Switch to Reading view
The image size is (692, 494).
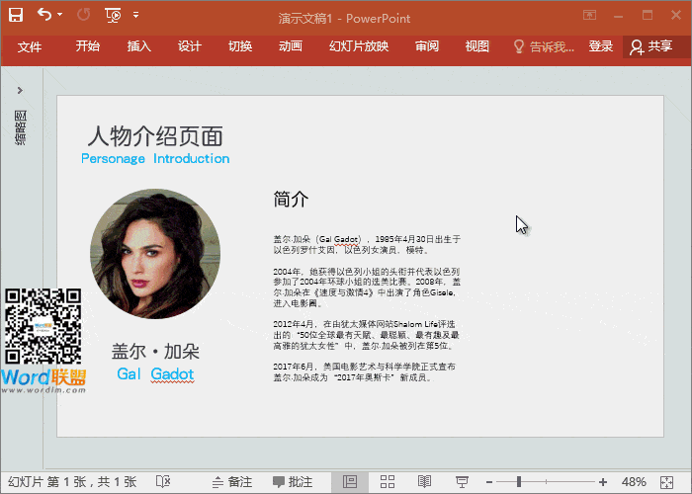[x=425, y=482]
